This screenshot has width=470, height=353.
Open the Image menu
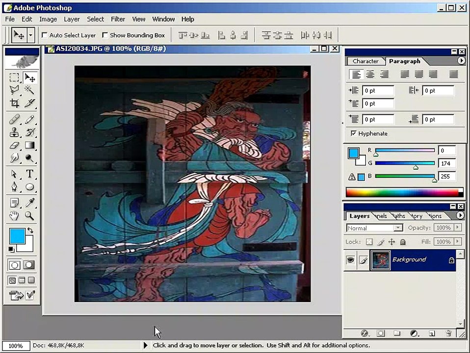pos(48,19)
